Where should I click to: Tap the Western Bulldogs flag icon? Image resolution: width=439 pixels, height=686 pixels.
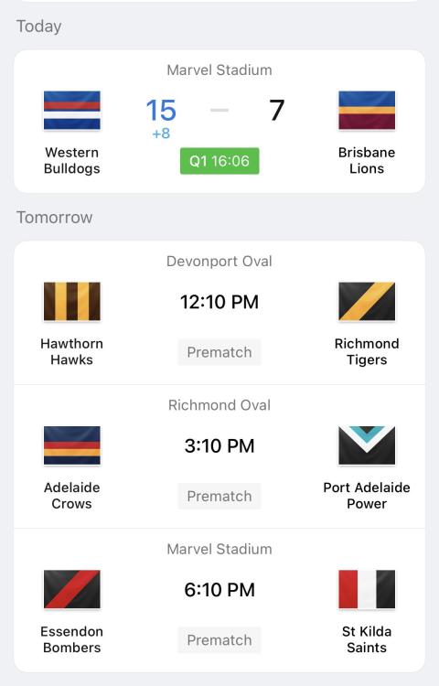pyautogui.click(x=72, y=111)
